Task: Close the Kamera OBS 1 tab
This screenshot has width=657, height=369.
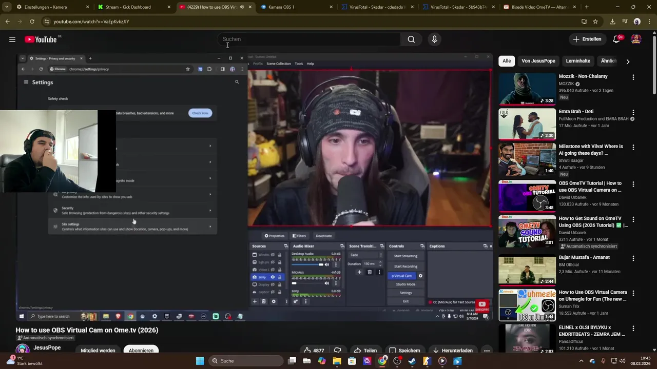Action: (x=331, y=7)
